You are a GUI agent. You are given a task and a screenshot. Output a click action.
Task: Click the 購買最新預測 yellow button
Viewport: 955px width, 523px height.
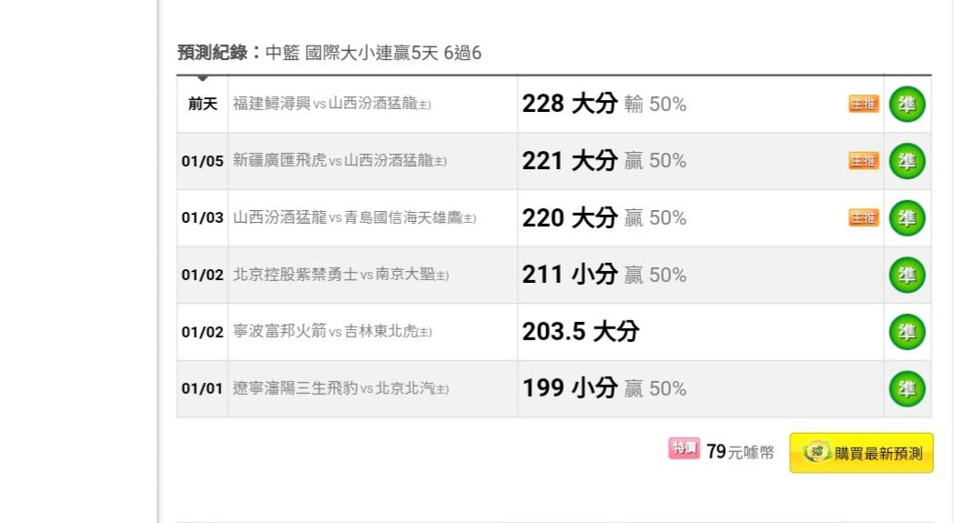861,453
